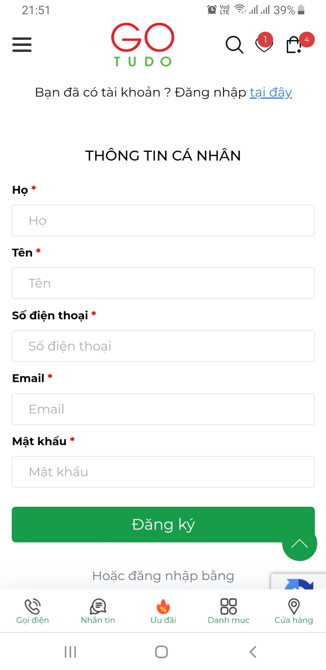Open the hamburger menu

pos(22,45)
